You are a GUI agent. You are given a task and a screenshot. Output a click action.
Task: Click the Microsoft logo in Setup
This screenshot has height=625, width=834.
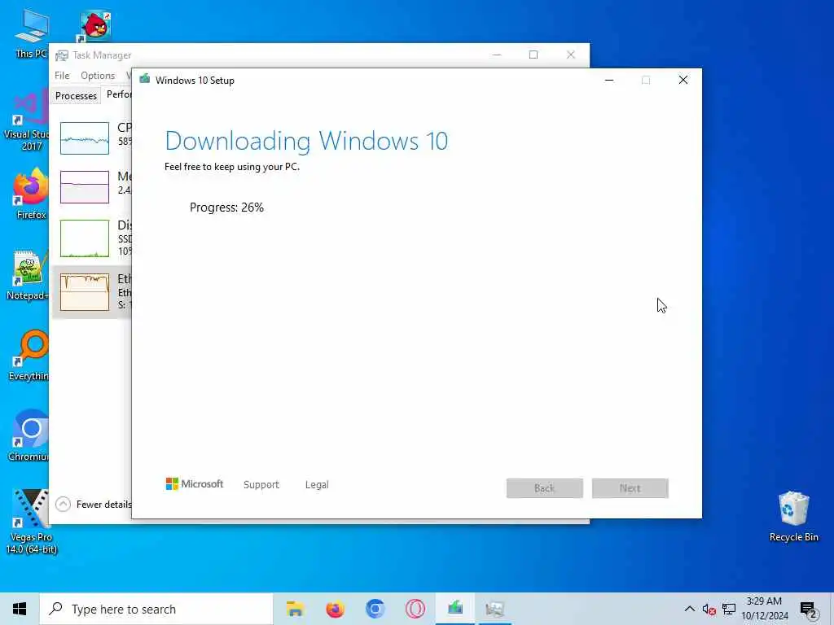click(x=195, y=483)
